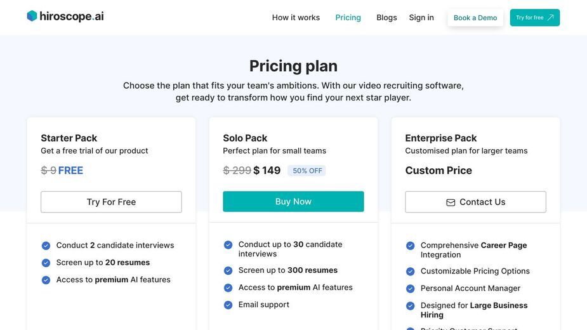Click the Solo Pack plan title
The height and width of the screenshot is (330, 587).
tap(245, 138)
